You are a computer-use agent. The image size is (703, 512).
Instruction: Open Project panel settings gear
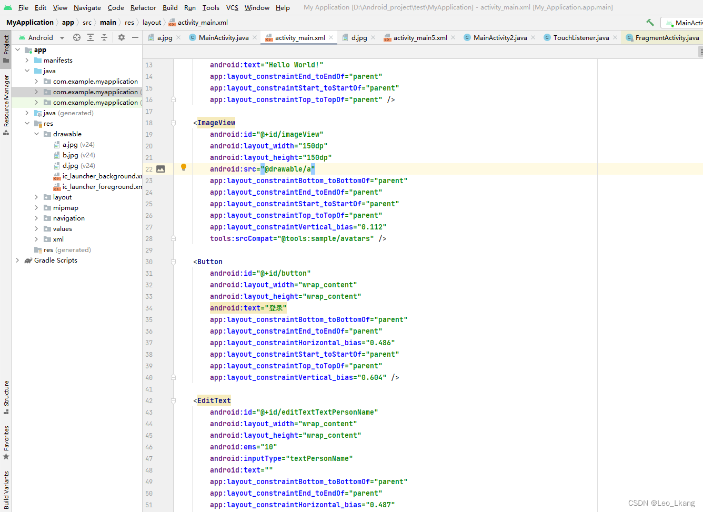pos(122,37)
